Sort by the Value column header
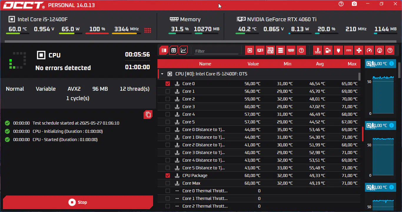This screenshot has width=402, height=212. tap(253, 64)
